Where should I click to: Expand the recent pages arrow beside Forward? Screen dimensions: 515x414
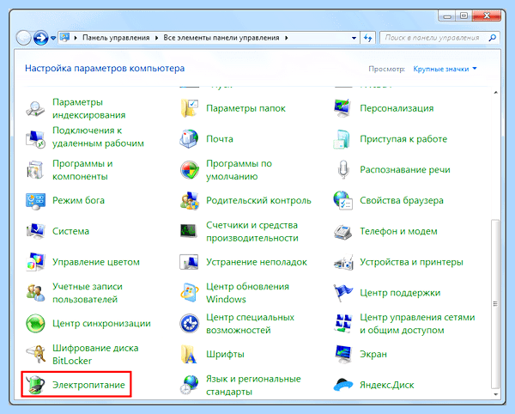point(53,38)
